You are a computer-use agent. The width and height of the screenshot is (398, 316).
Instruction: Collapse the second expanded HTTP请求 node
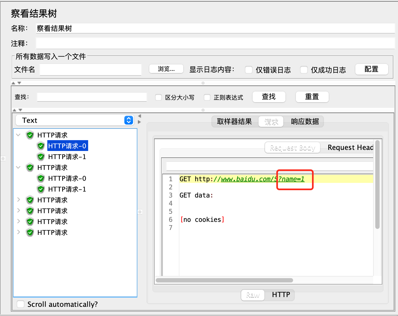point(18,167)
